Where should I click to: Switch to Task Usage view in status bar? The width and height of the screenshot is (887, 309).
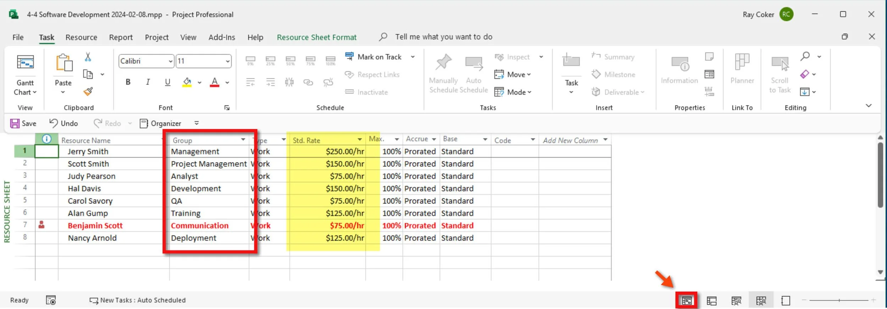[x=712, y=301]
